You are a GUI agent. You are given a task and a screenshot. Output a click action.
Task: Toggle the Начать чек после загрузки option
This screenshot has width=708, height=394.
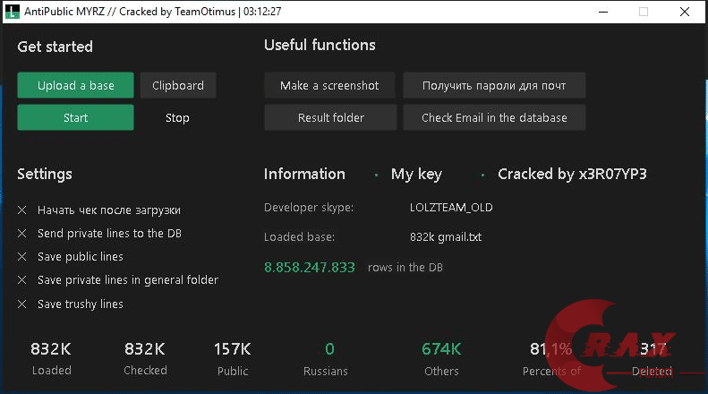coord(22,210)
